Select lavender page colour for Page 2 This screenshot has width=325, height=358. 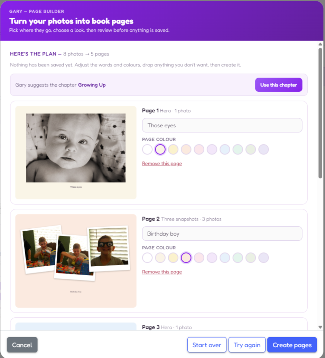point(264,258)
